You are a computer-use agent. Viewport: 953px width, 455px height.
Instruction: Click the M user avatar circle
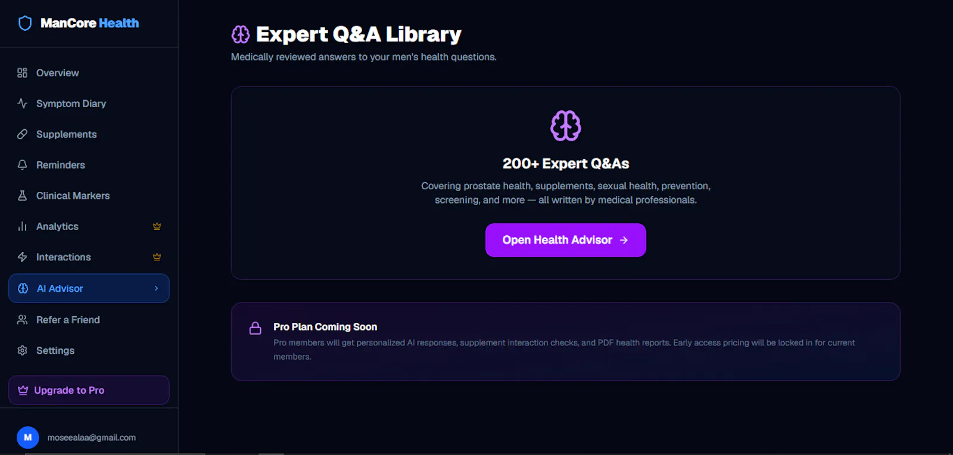28,437
